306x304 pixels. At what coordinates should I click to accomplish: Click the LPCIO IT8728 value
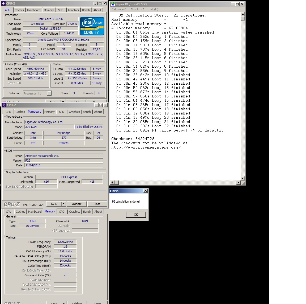(x=64, y=143)
